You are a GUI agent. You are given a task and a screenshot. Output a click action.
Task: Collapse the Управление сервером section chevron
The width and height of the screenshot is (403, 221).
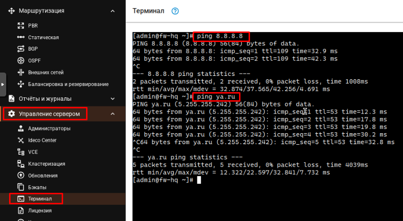112,114
